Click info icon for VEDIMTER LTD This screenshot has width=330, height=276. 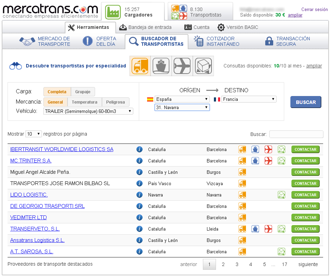click(139, 217)
